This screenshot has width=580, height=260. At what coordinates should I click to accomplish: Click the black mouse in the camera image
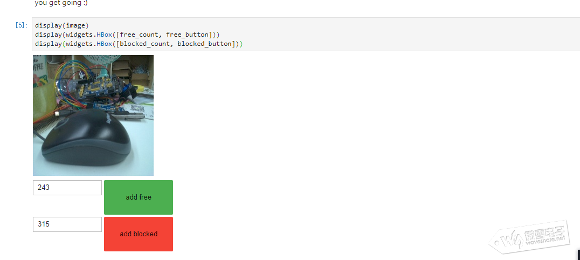(87, 138)
